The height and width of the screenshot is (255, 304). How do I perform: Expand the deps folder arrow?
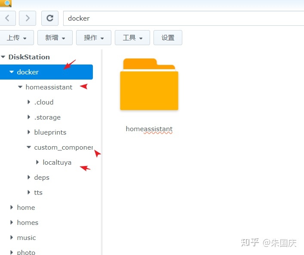point(29,178)
